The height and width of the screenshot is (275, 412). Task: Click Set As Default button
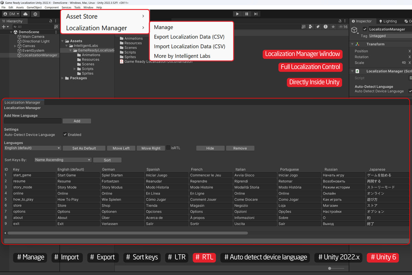pyautogui.click(x=84, y=148)
